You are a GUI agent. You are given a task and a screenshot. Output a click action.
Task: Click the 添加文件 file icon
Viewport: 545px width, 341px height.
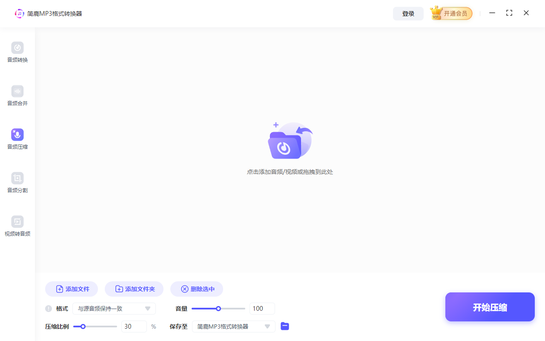(x=59, y=289)
